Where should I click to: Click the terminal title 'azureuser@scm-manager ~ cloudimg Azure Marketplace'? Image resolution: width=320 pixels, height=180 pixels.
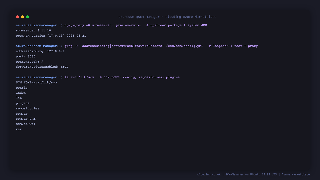pyautogui.click(x=167, y=17)
